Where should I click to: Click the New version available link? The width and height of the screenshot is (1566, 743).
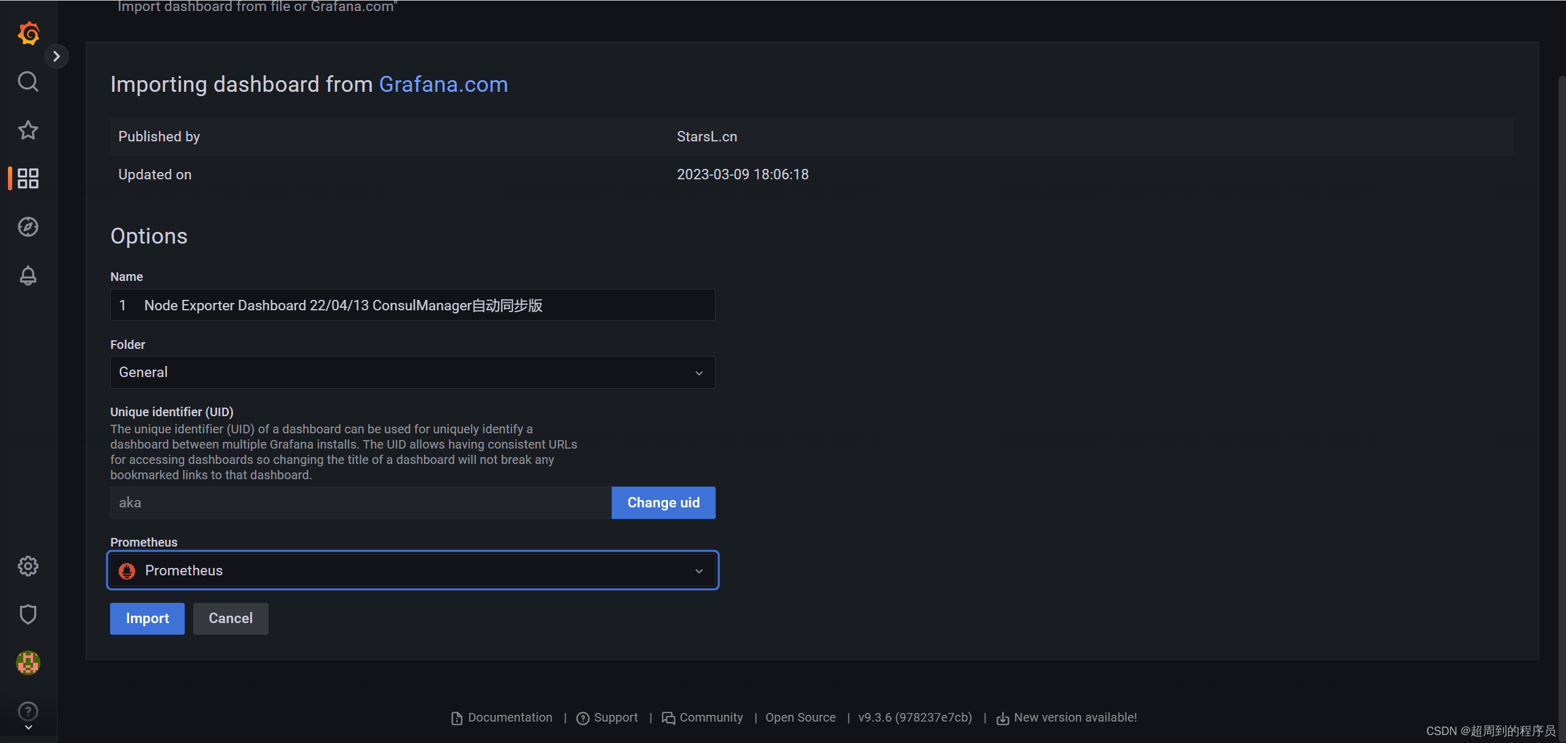point(1075,717)
